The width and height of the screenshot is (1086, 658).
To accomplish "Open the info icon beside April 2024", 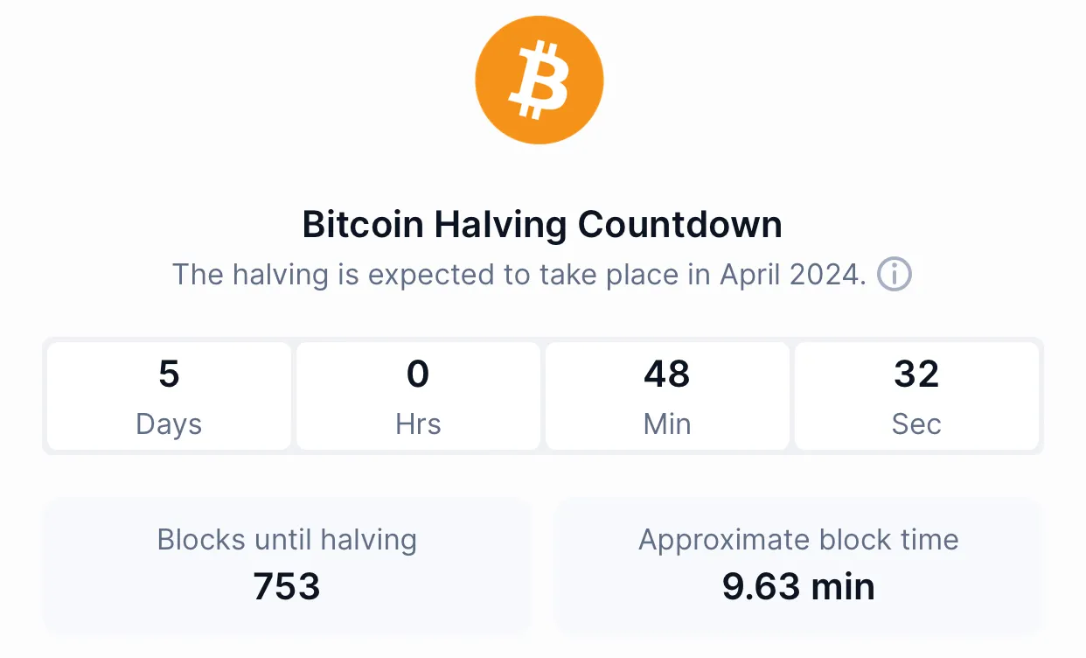I will (895, 275).
